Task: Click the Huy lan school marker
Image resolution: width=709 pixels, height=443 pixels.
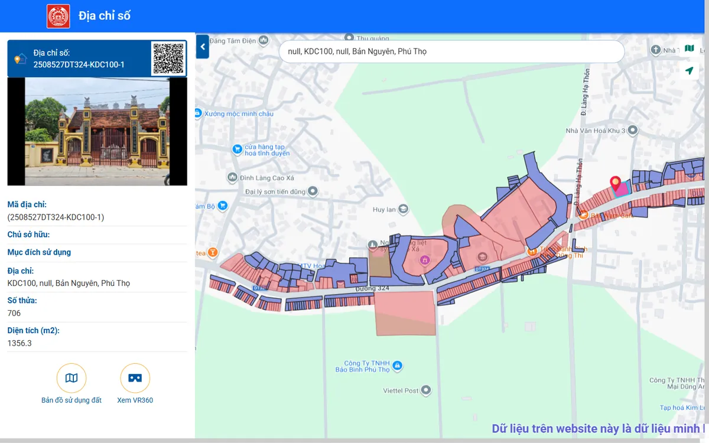Action: [403, 209]
